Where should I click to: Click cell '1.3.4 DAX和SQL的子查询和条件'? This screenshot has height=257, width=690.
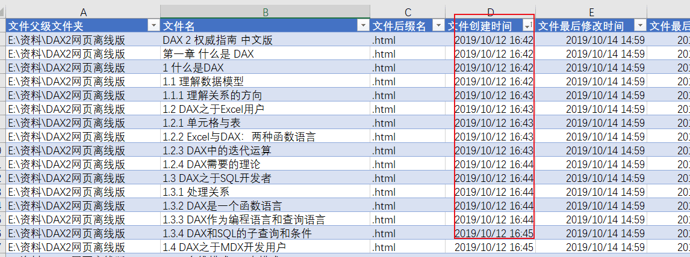click(x=266, y=233)
